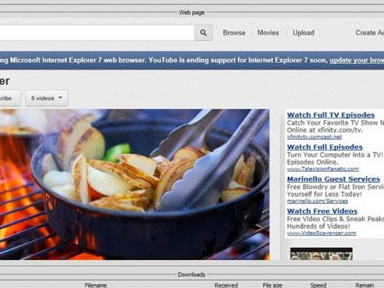This screenshot has width=384, height=288.
Task: Open the www.TelevisionFanatic.com link
Action: (323, 169)
